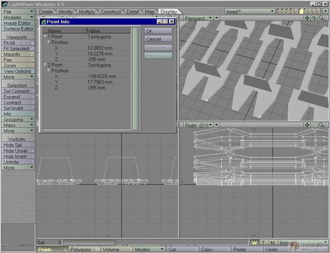Switch to the Create tab

(46, 12)
